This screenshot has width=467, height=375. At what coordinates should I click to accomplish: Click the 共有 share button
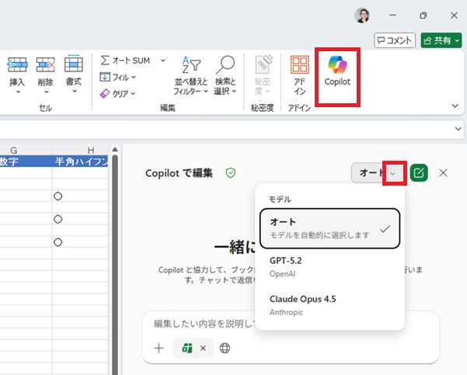441,40
